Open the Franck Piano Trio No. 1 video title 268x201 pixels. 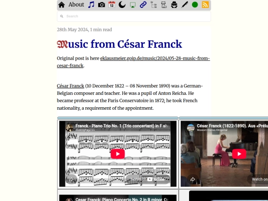coord(123,126)
